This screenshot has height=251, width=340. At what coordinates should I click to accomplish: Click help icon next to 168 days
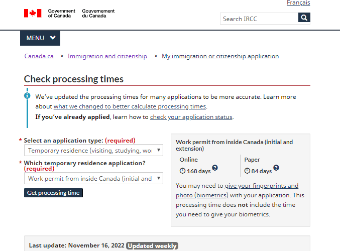215,168
